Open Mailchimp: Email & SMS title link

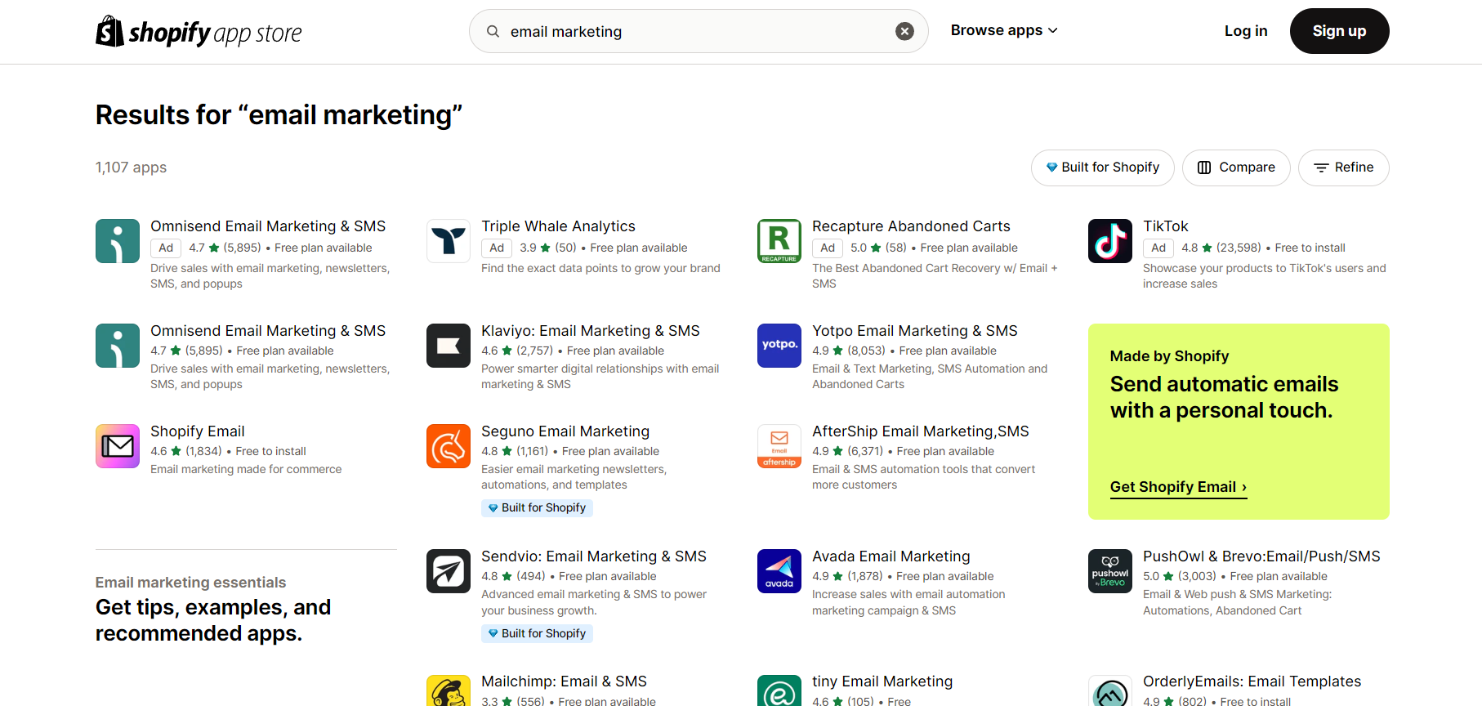pyautogui.click(x=564, y=681)
